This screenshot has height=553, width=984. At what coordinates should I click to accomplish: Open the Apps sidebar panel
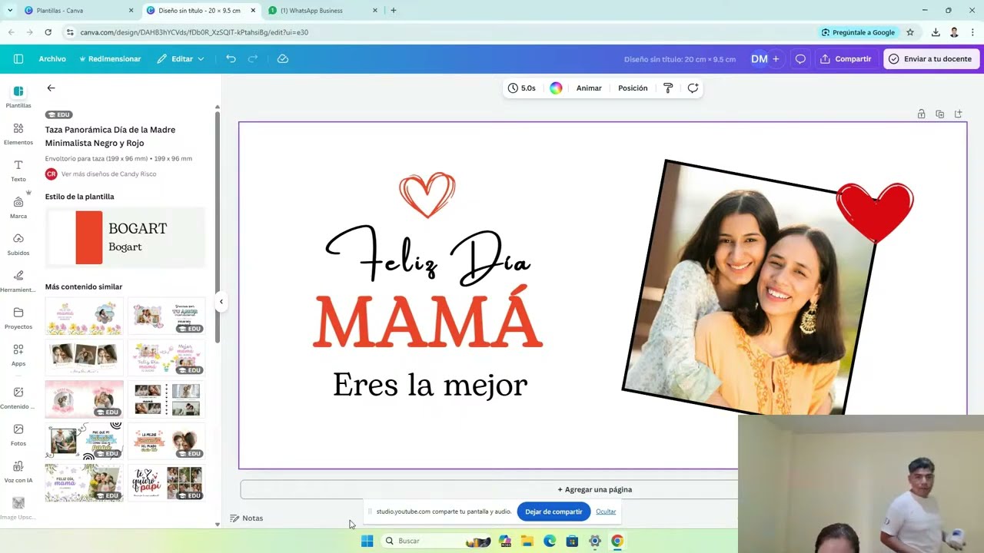tap(18, 355)
